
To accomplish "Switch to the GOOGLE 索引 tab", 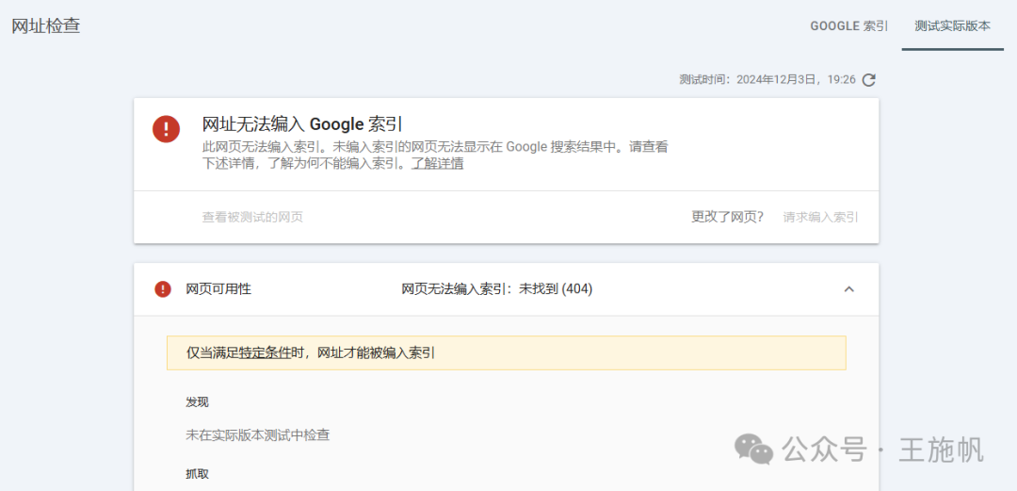I will click(x=848, y=26).
